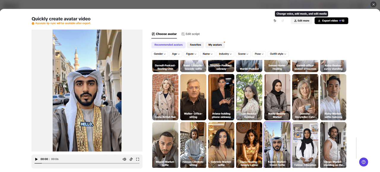Screen dimensions: 380x172
Task: Select the Darnell-Podcast-Resting Chin avatar
Action: pos(165,66)
